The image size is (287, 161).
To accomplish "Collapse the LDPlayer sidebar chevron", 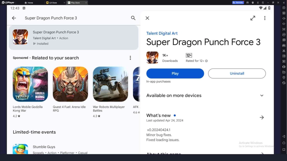I will pyautogui.click(x=284, y=3).
